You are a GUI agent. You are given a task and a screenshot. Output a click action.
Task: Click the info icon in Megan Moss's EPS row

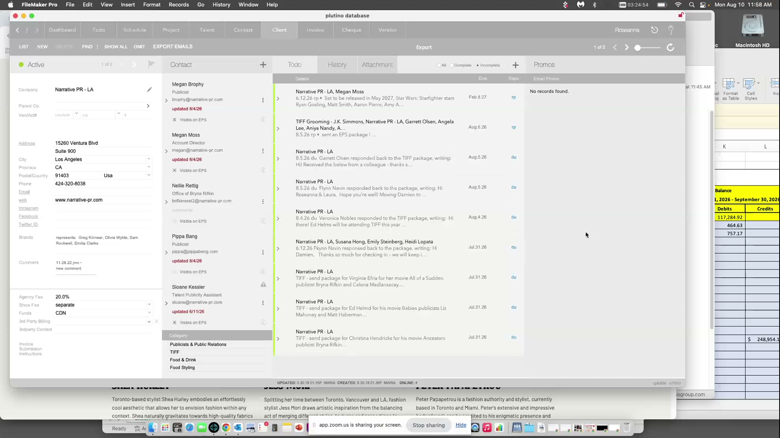[x=263, y=170]
